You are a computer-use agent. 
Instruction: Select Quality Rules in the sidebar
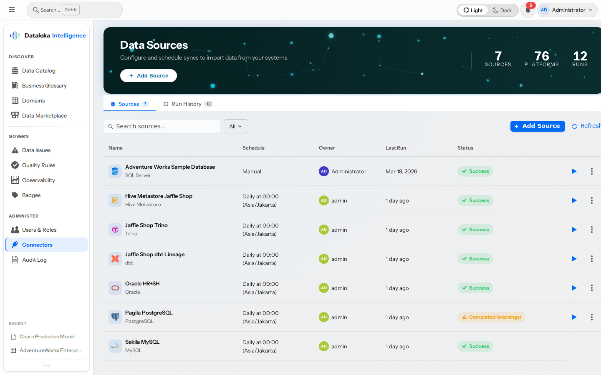(x=39, y=165)
